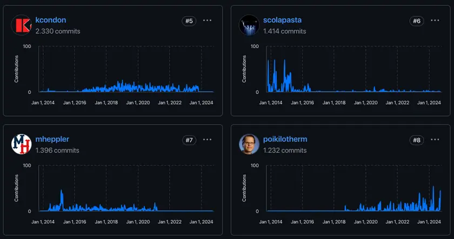The width and height of the screenshot is (454, 239).
Task: Click kcondon's red K avatar
Action: click(22, 25)
